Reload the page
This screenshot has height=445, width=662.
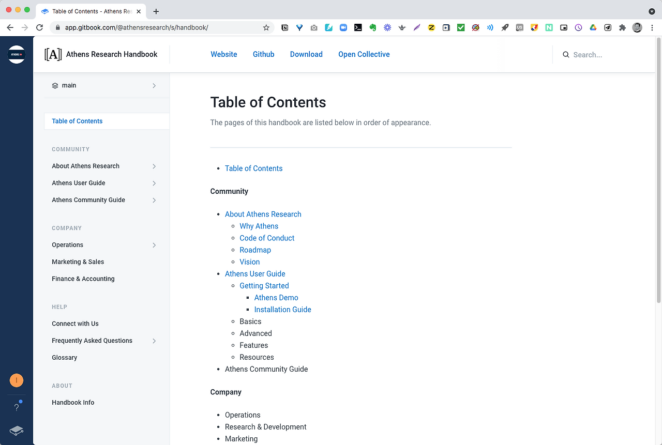(x=39, y=27)
